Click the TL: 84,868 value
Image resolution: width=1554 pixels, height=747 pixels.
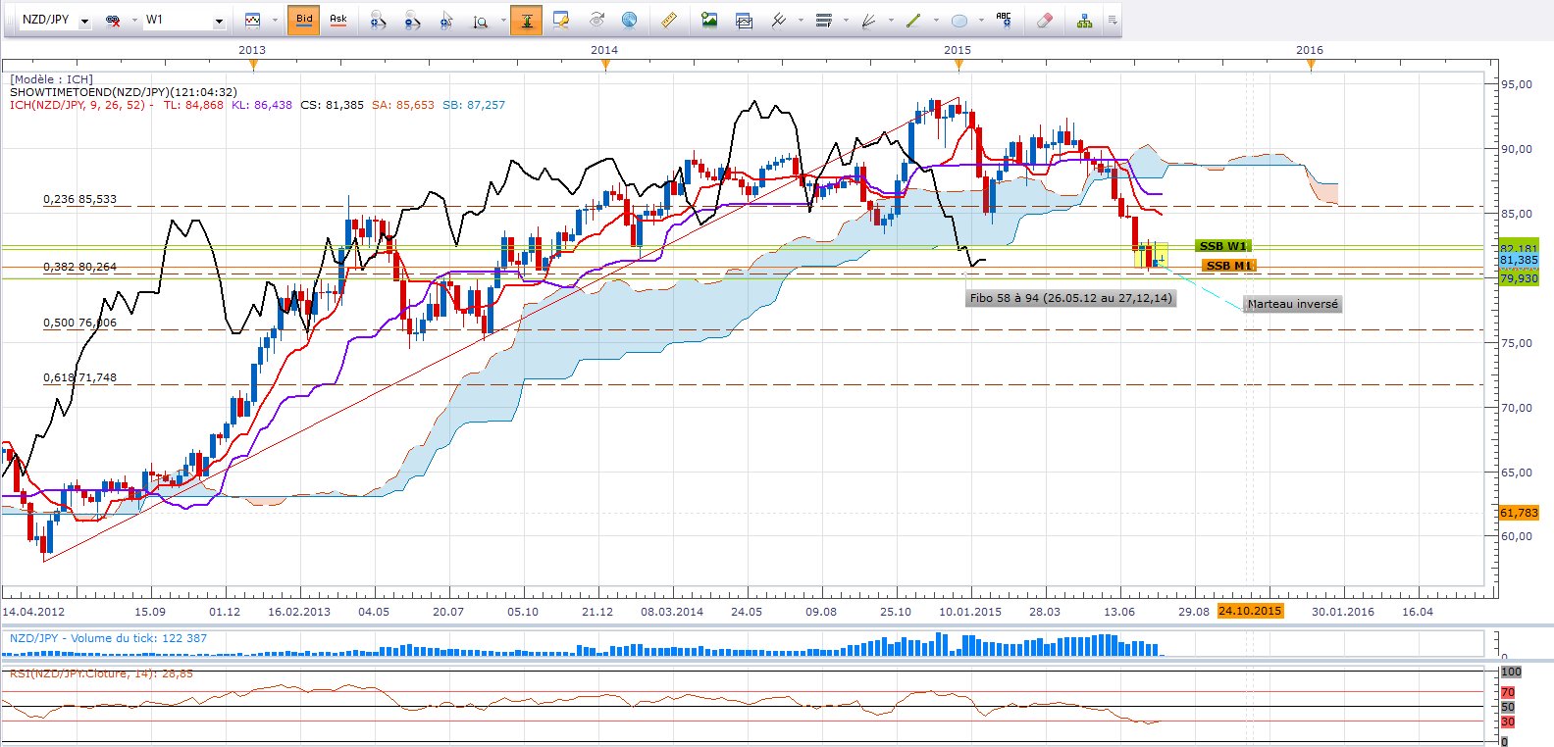[x=193, y=105]
